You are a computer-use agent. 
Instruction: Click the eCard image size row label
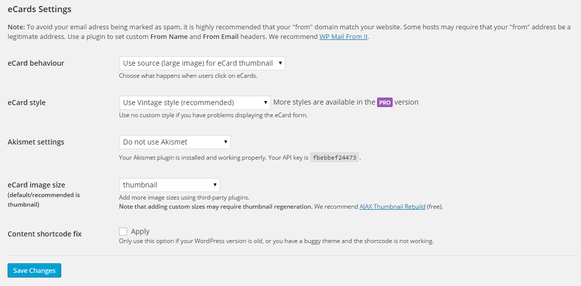36,185
